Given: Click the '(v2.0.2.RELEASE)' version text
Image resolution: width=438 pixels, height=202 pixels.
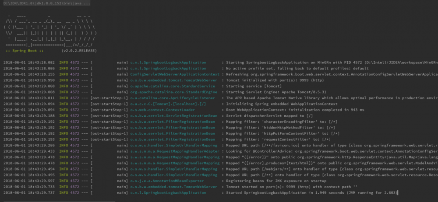Looking at the screenshot, I should 79,51.
